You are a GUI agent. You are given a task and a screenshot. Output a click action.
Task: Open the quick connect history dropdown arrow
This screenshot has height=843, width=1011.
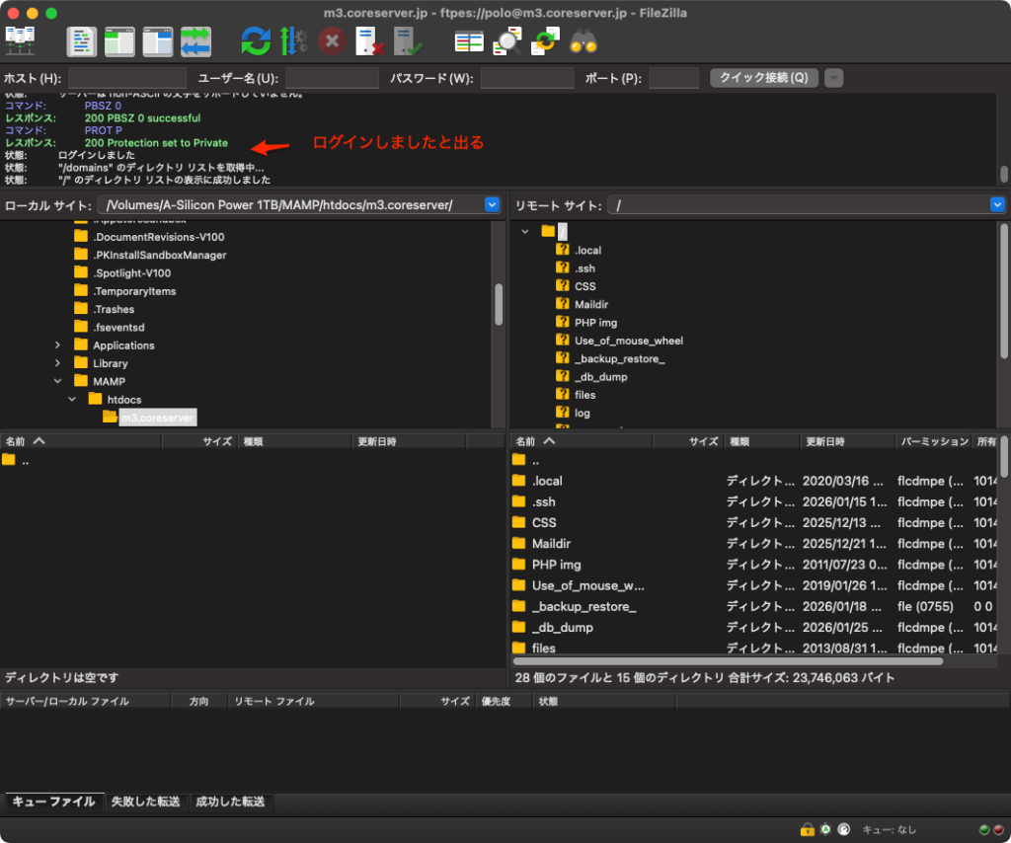click(834, 78)
